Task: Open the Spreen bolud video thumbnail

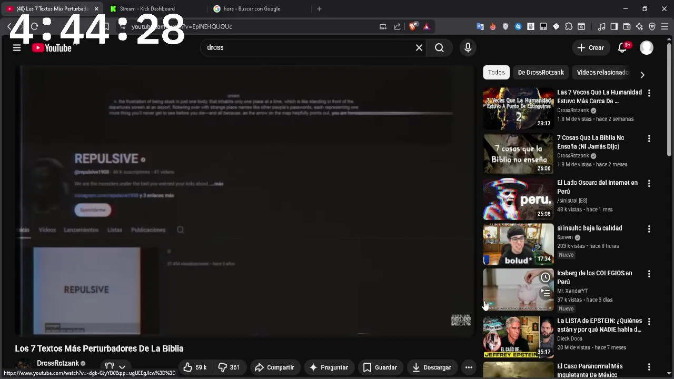Action: click(518, 244)
